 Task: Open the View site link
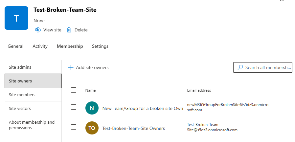[52, 30]
